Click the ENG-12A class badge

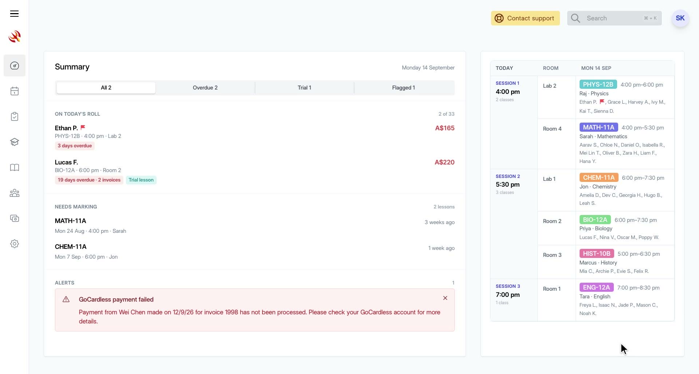(596, 287)
